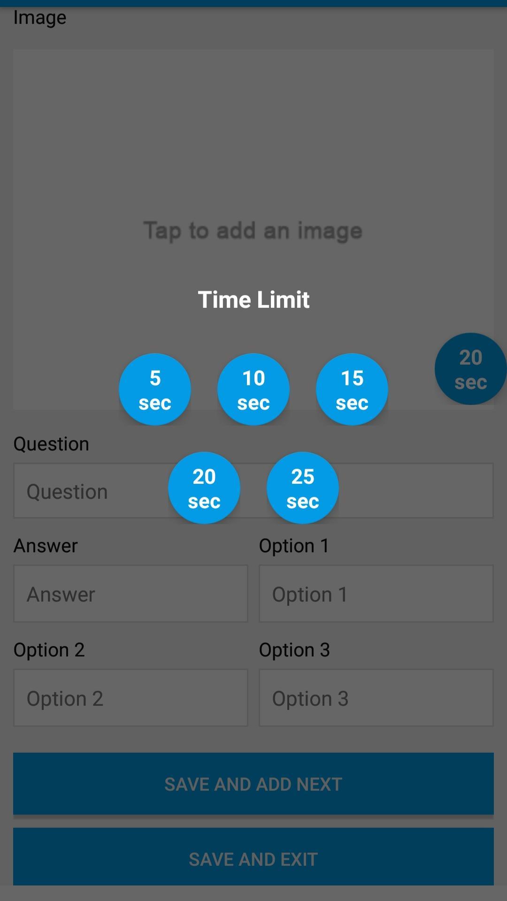
Task: Select the 5 sec time limit
Action: [155, 389]
